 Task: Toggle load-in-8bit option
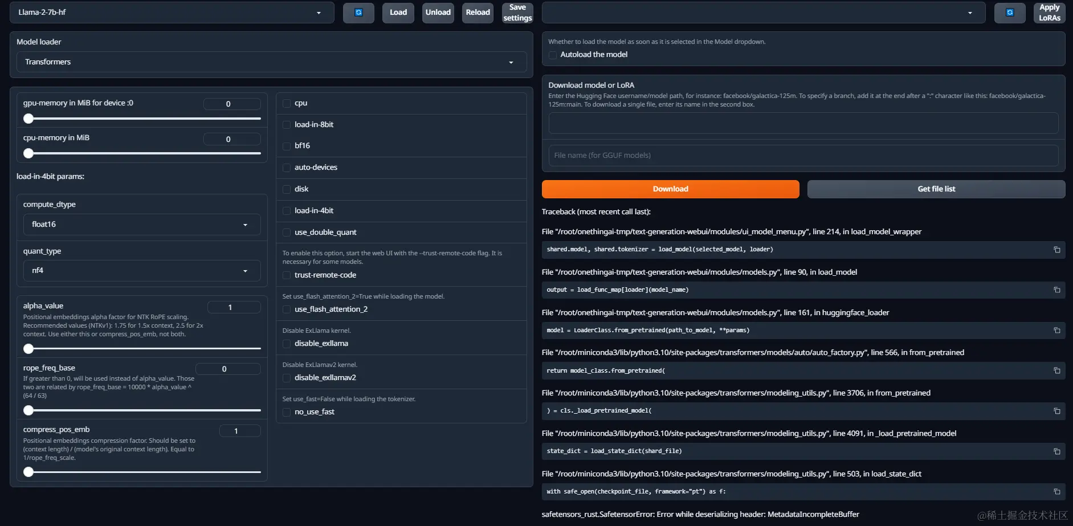click(287, 125)
